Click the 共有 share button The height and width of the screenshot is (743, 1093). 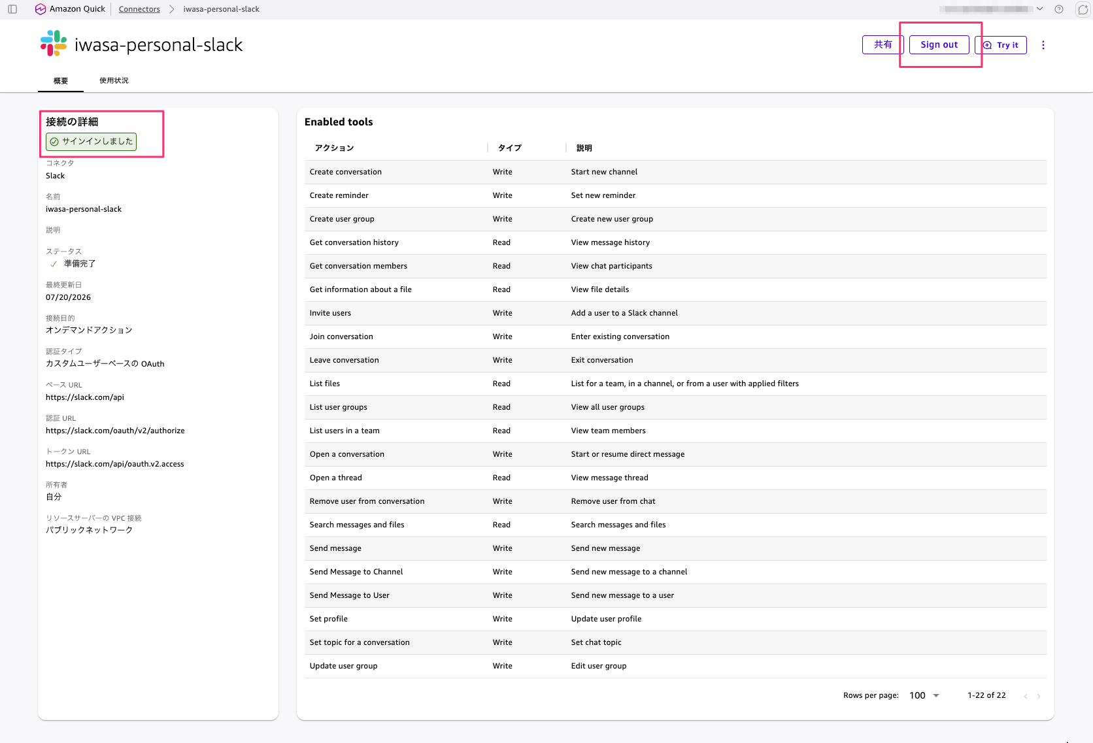(883, 44)
